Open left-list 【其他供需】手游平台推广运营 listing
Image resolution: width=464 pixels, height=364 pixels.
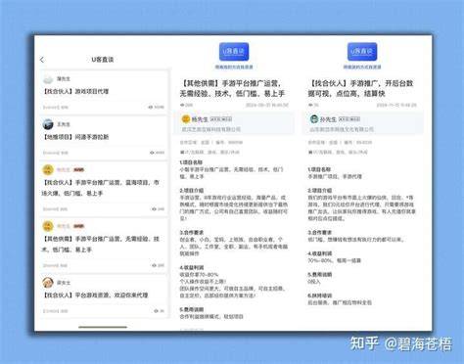tap(101, 245)
